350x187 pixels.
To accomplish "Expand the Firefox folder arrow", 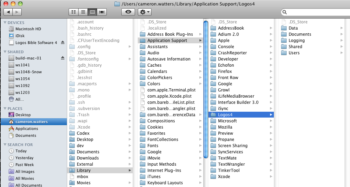I will pos(271,71).
